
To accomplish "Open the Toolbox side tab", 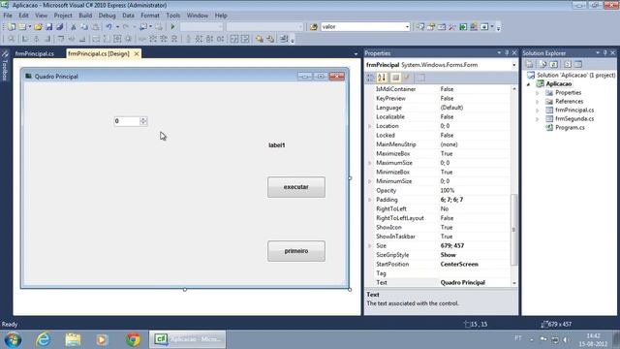I will click(x=5, y=67).
